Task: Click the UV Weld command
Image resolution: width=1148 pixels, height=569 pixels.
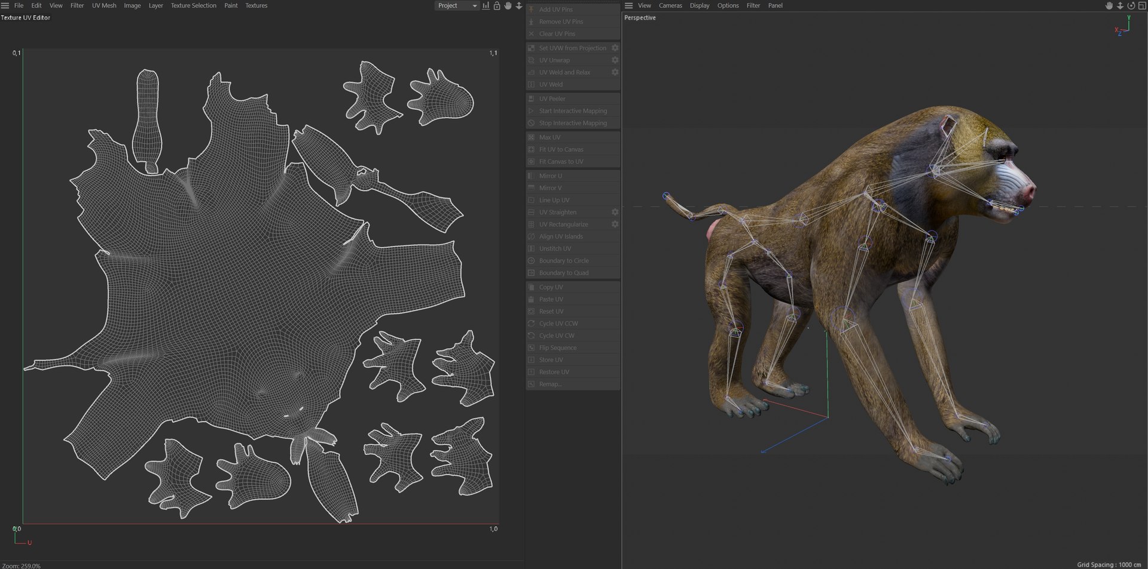Action: tap(573, 84)
